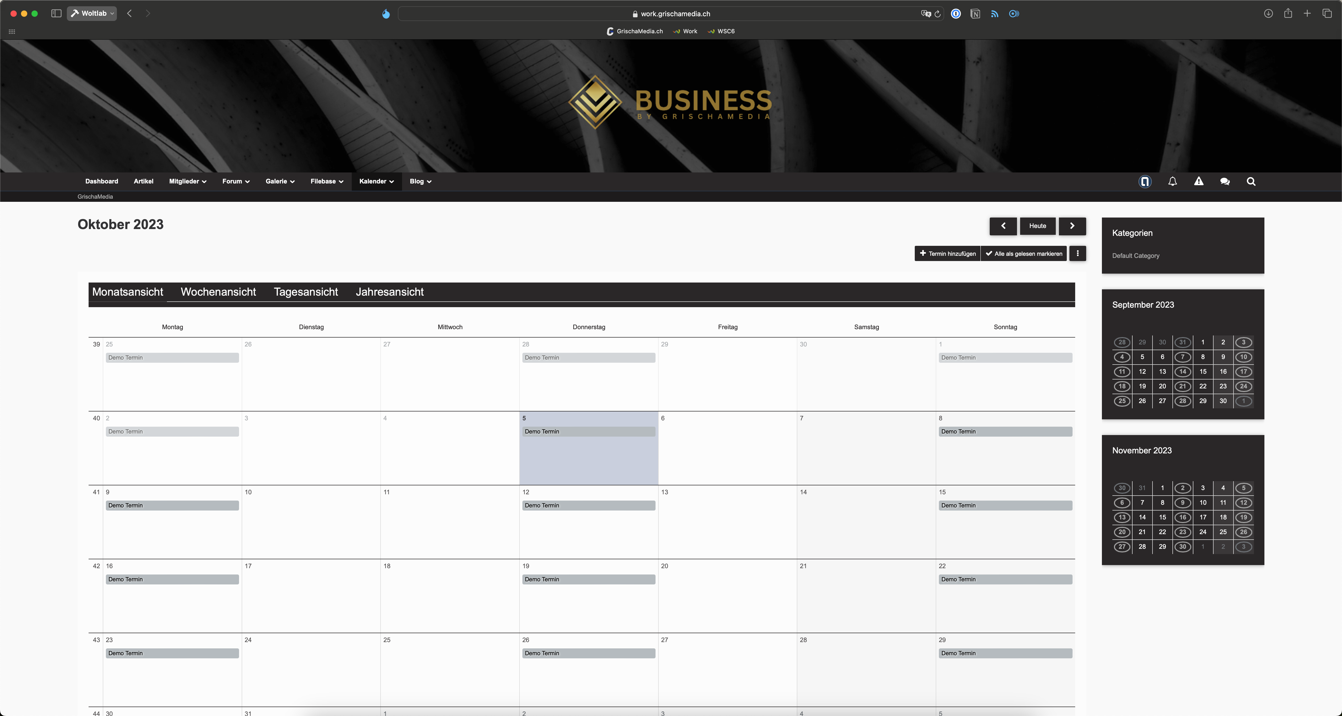The width and height of the screenshot is (1342, 716).
Task: Click the Safari sidebar toggle icon
Action: pos(56,14)
